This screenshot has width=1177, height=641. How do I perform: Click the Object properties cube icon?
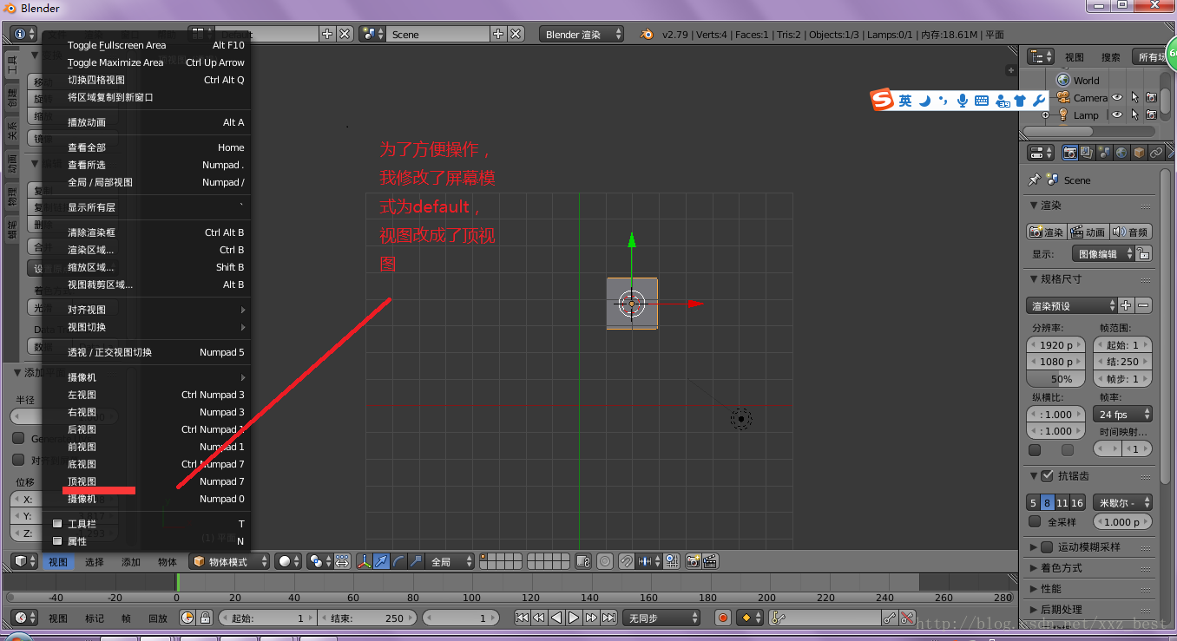[x=1139, y=153]
